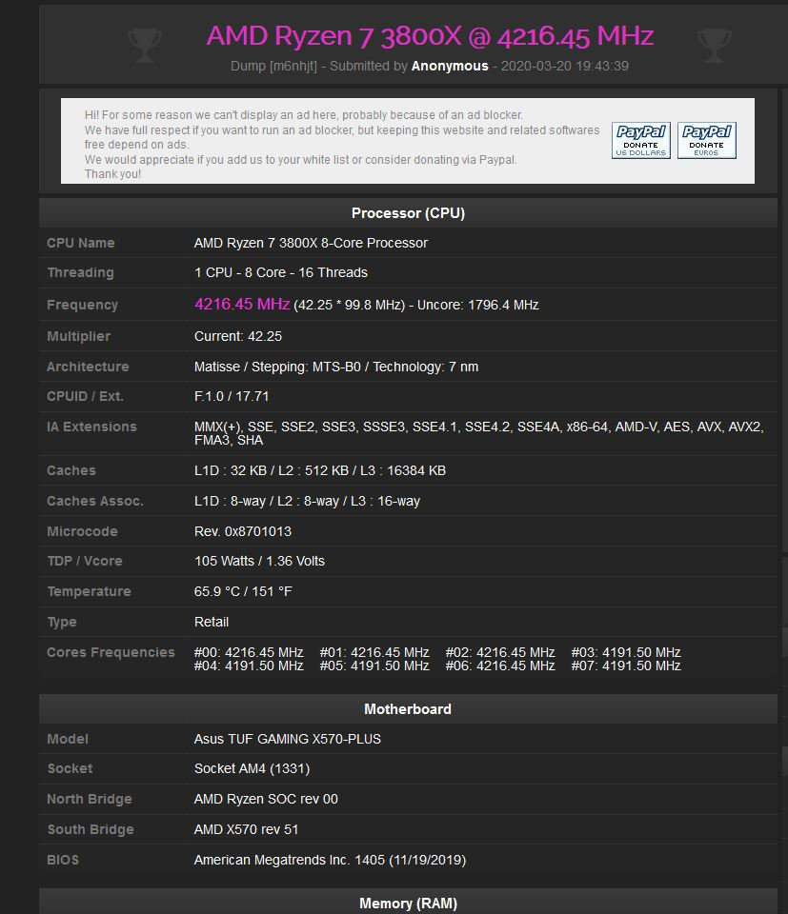Click the 'Uncore: 1796.4 MHz' text
The width and height of the screenshot is (788, 914).
(477, 305)
